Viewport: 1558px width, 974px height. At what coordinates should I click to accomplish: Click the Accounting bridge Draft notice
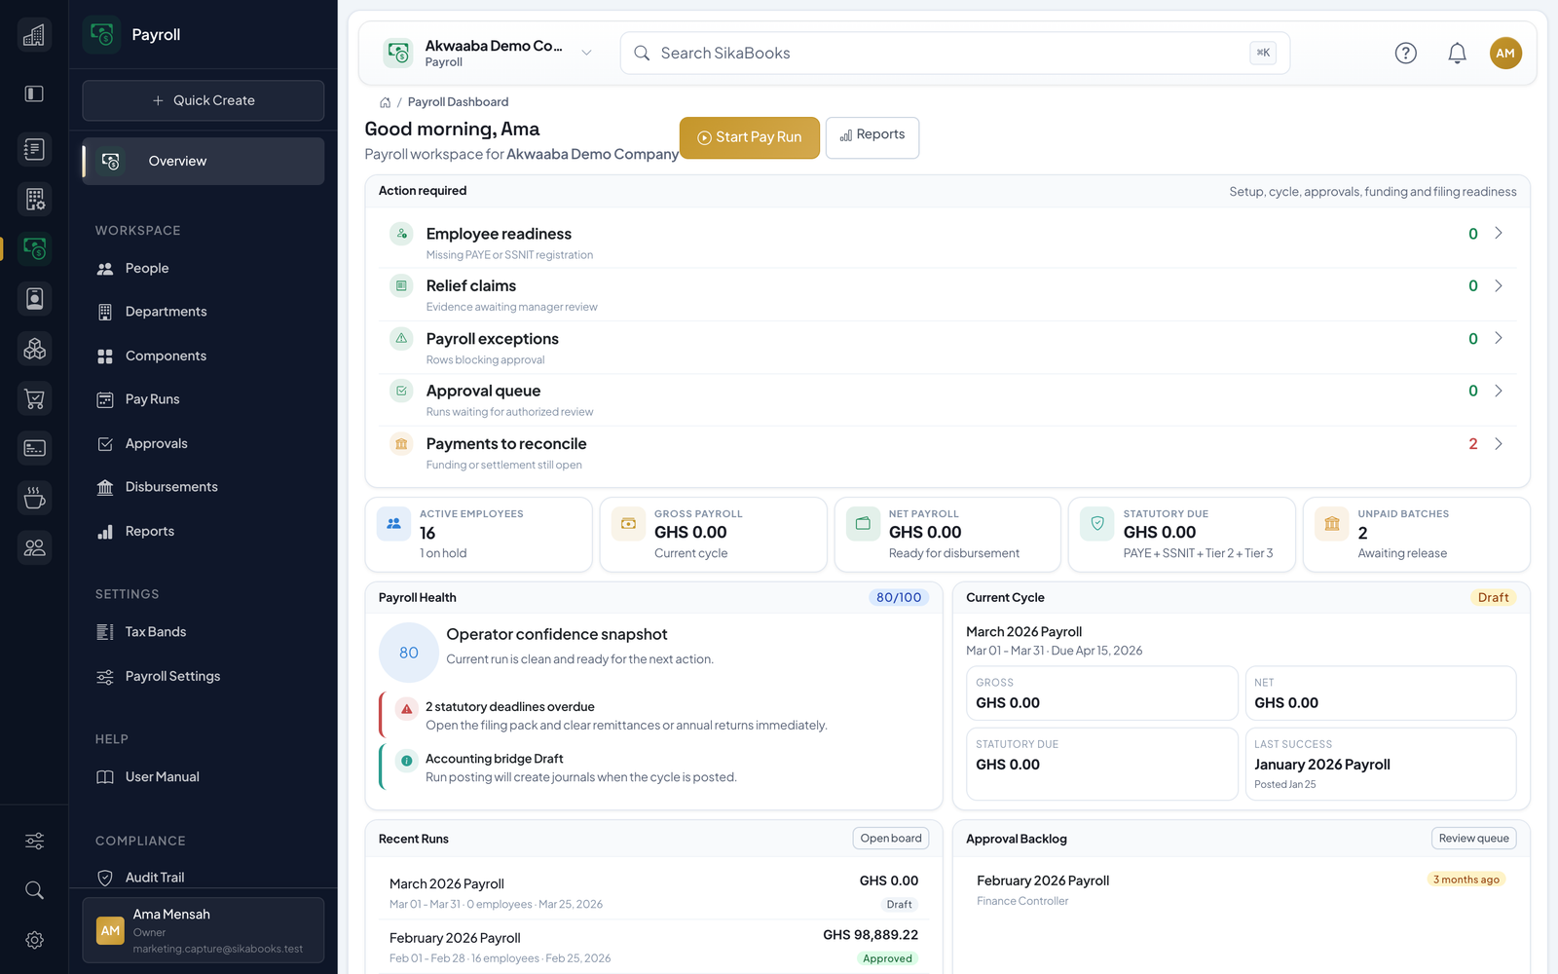(x=653, y=768)
